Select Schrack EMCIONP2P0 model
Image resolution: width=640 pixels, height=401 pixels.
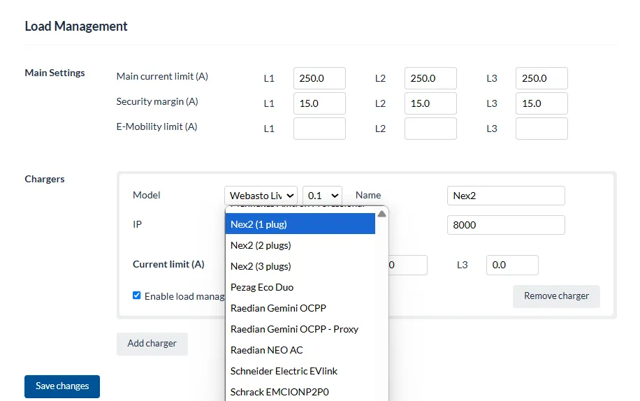click(300, 392)
